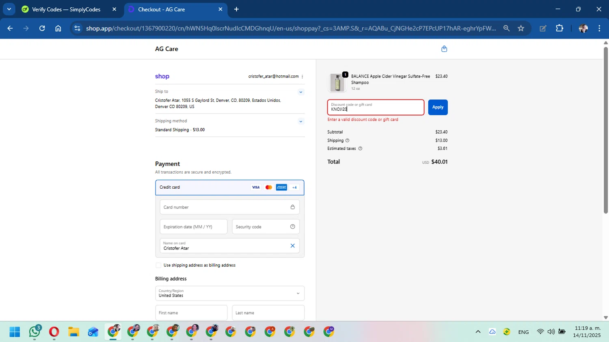The height and width of the screenshot is (342, 609).
Task: Open the Chrome profile avatar
Action: 583,28
